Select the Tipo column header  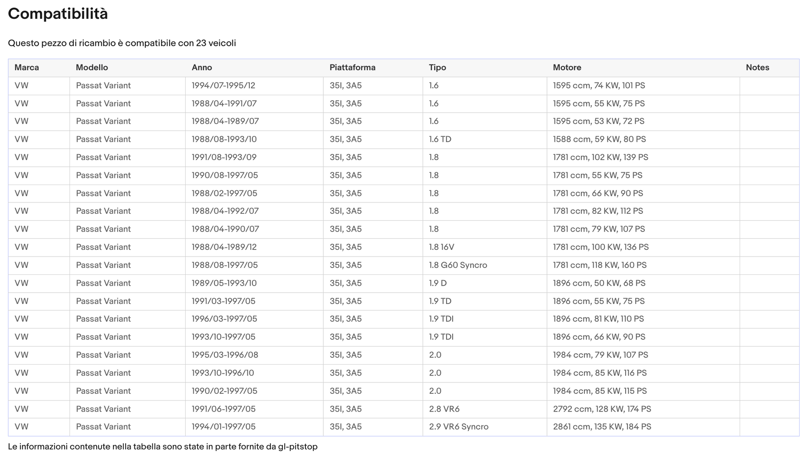(x=437, y=67)
